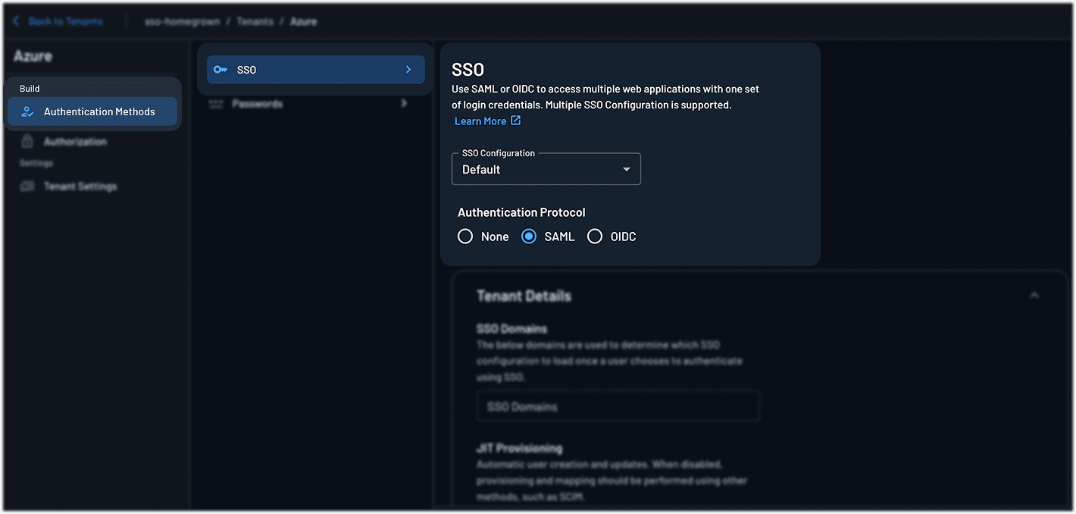Collapse the Tenant Details section

tap(1034, 296)
